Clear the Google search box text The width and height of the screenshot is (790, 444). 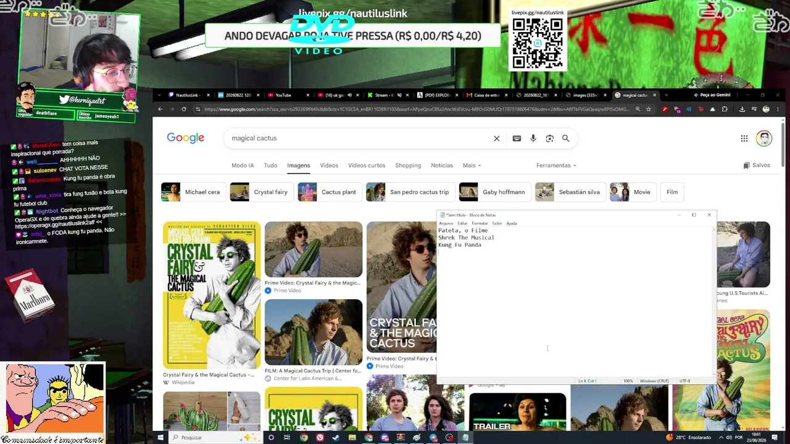[x=496, y=139]
